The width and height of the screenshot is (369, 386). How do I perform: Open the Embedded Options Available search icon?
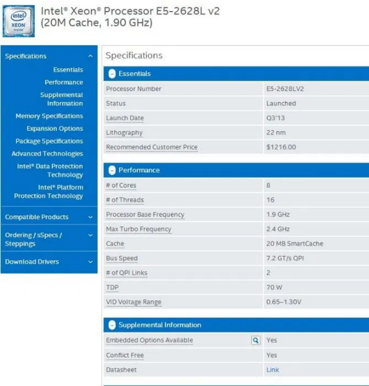pyautogui.click(x=256, y=340)
